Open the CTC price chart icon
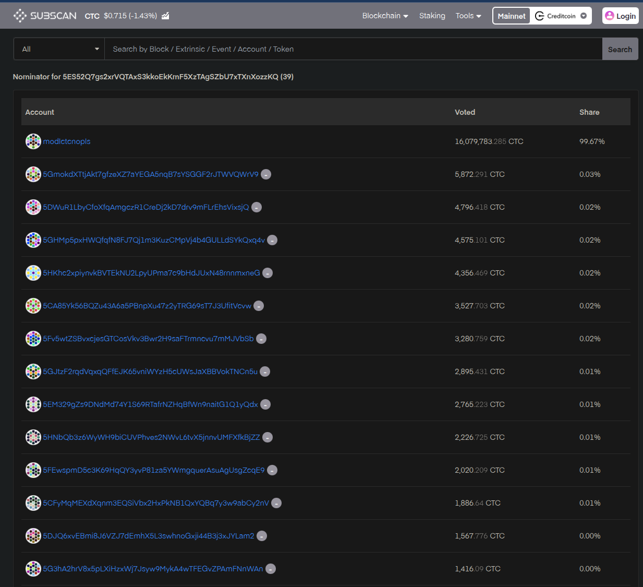 click(165, 16)
